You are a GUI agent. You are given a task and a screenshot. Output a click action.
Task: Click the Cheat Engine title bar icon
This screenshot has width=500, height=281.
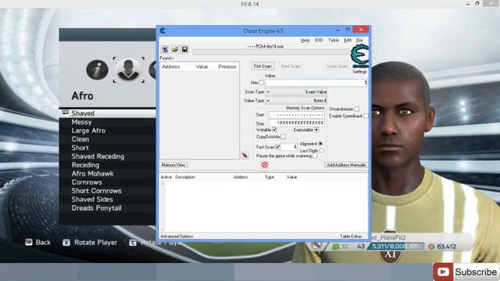162,30
